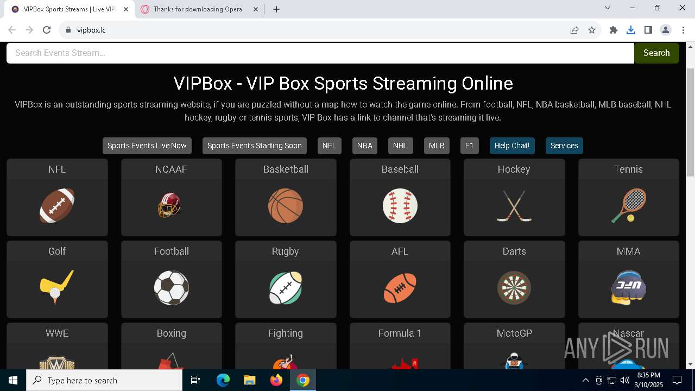695x391 pixels.
Task: Share this page via the share icon
Action: pyautogui.click(x=574, y=30)
